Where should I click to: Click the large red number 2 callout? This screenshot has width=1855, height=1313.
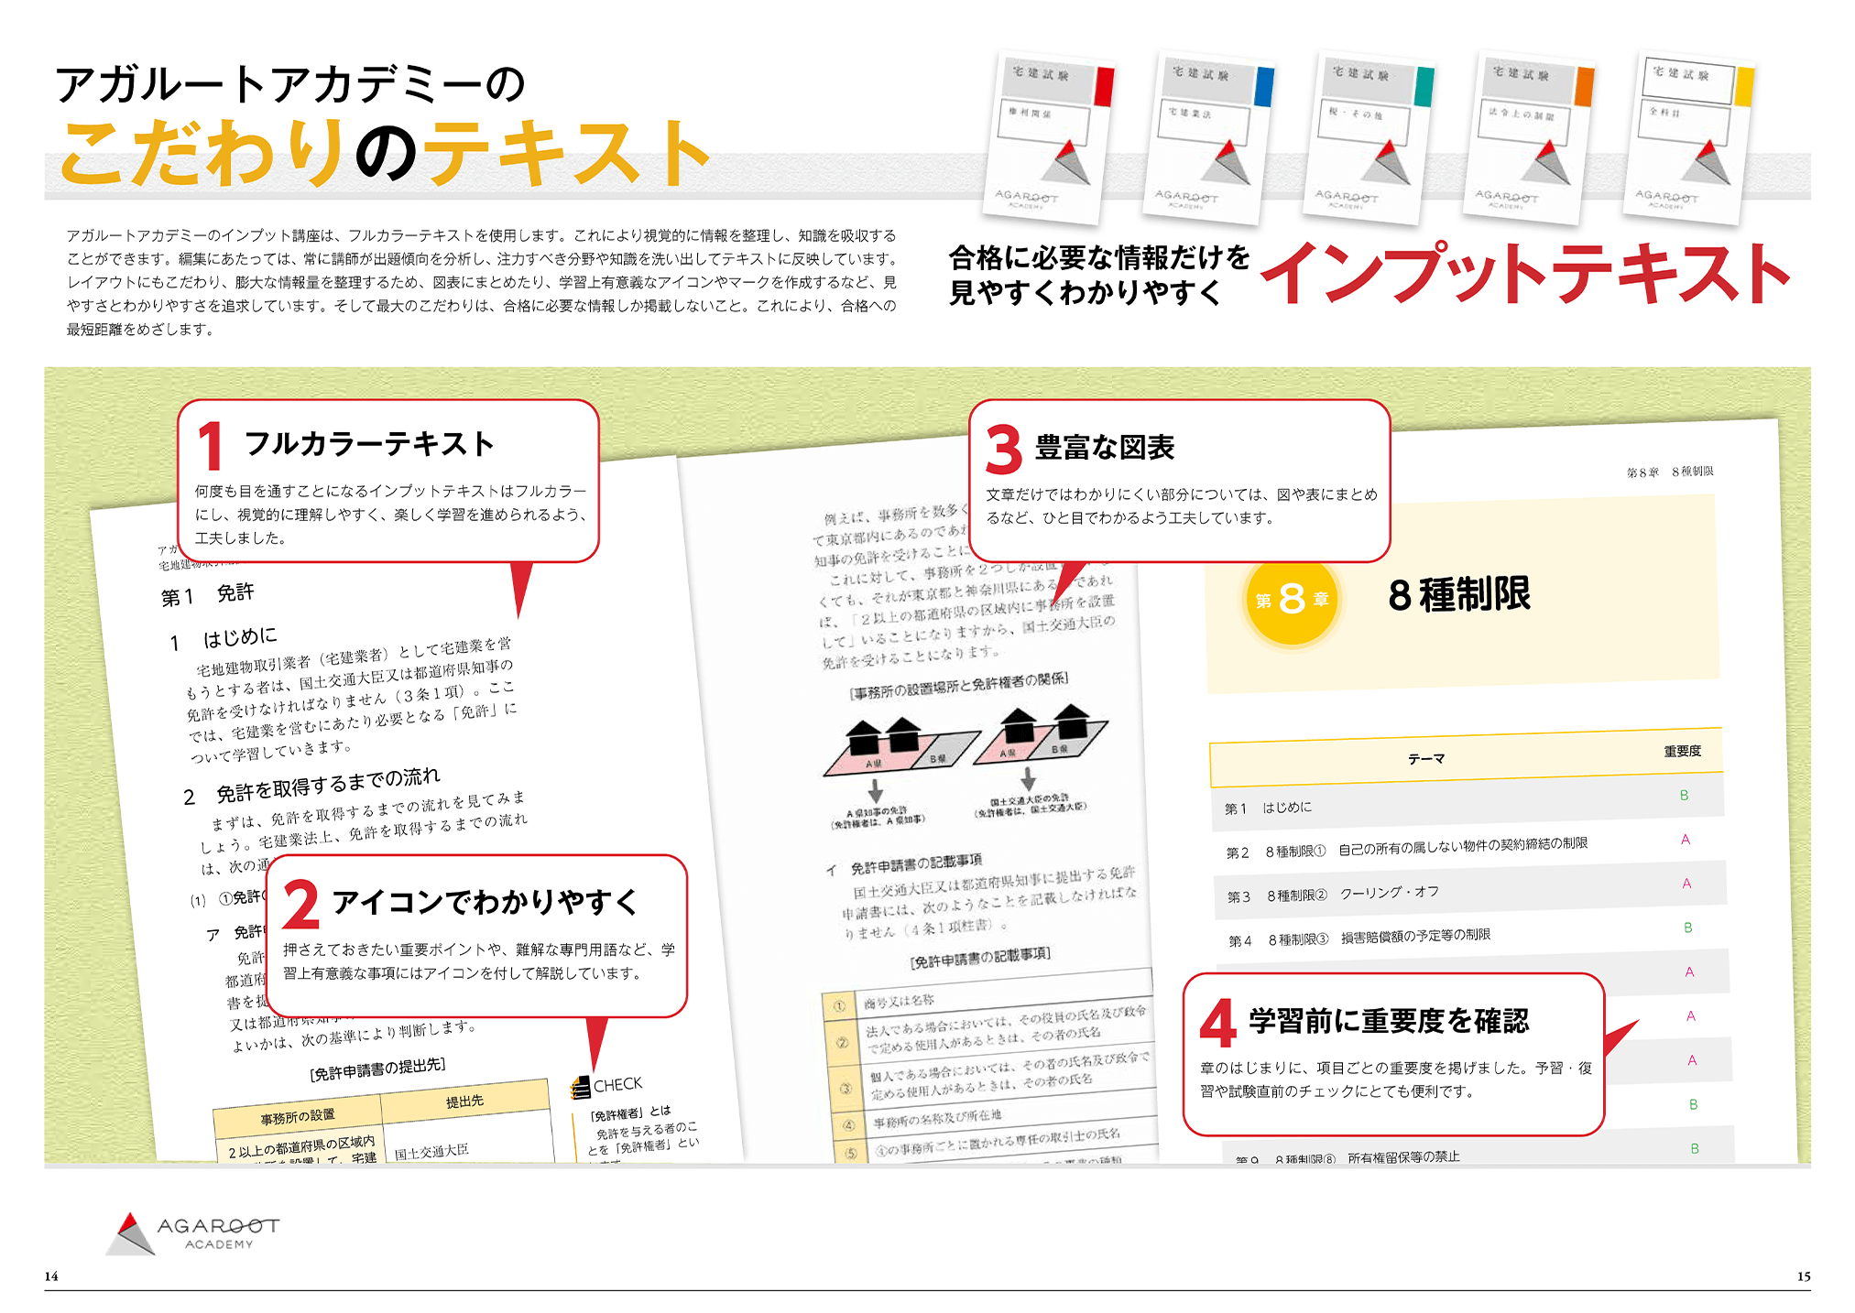(300, 905)
